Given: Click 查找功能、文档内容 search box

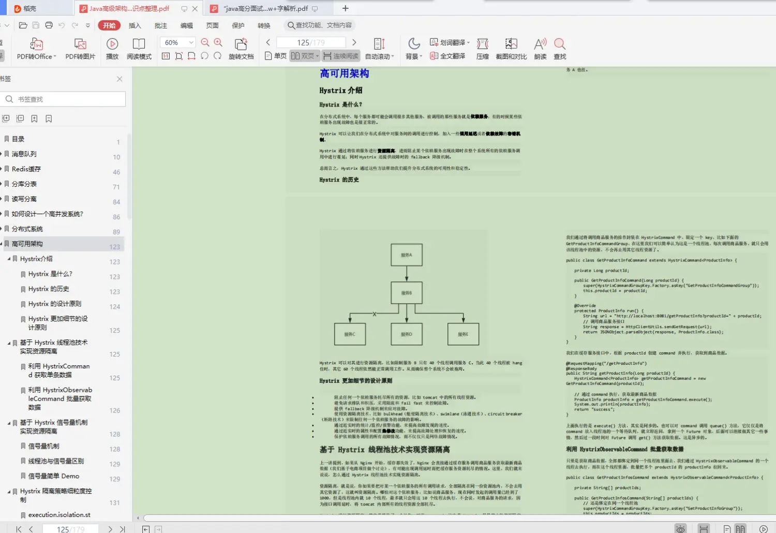Looking at the screenshot, I should click(x=320, y=25).
